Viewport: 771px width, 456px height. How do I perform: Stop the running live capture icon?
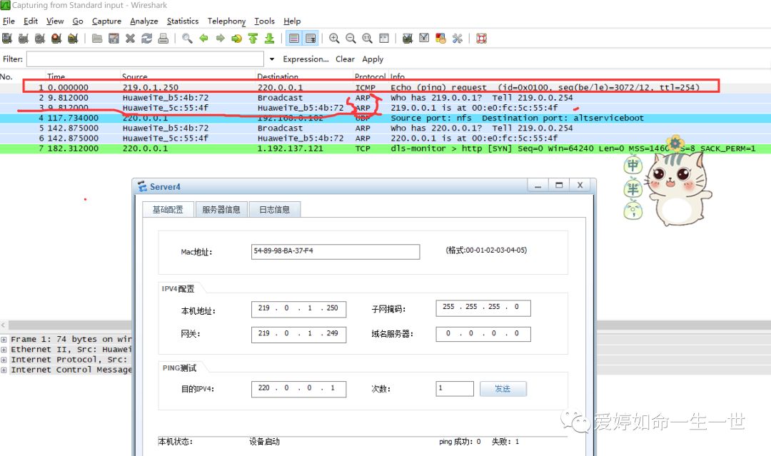56,39
